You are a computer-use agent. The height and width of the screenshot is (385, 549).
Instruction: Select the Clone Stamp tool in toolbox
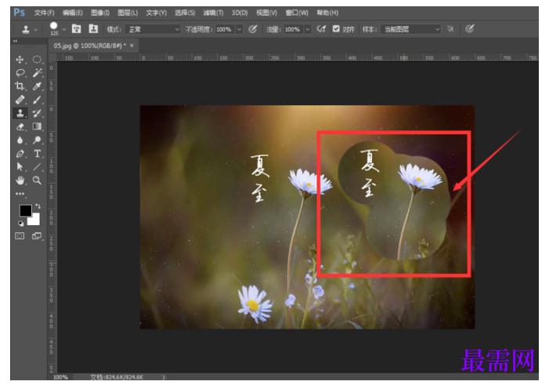[20, 113]
